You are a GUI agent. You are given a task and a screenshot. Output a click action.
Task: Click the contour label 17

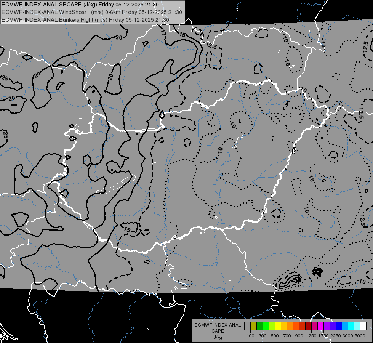pyautogui.click(x=163, y=32)
